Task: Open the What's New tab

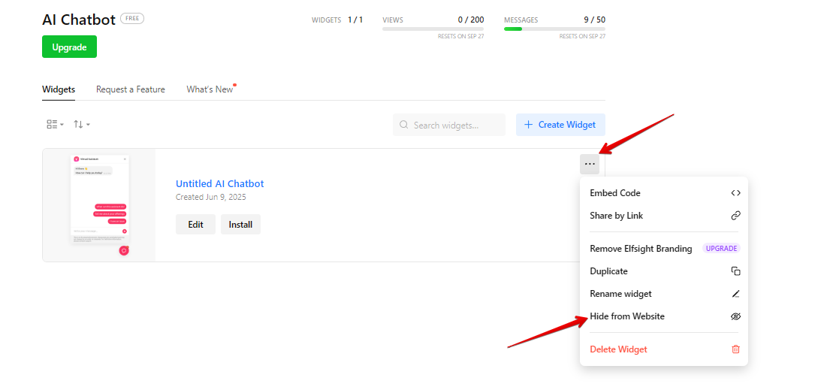Action: point(210,89)
